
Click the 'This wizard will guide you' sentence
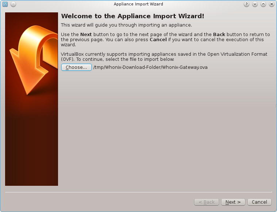click(x=126, y=25)
